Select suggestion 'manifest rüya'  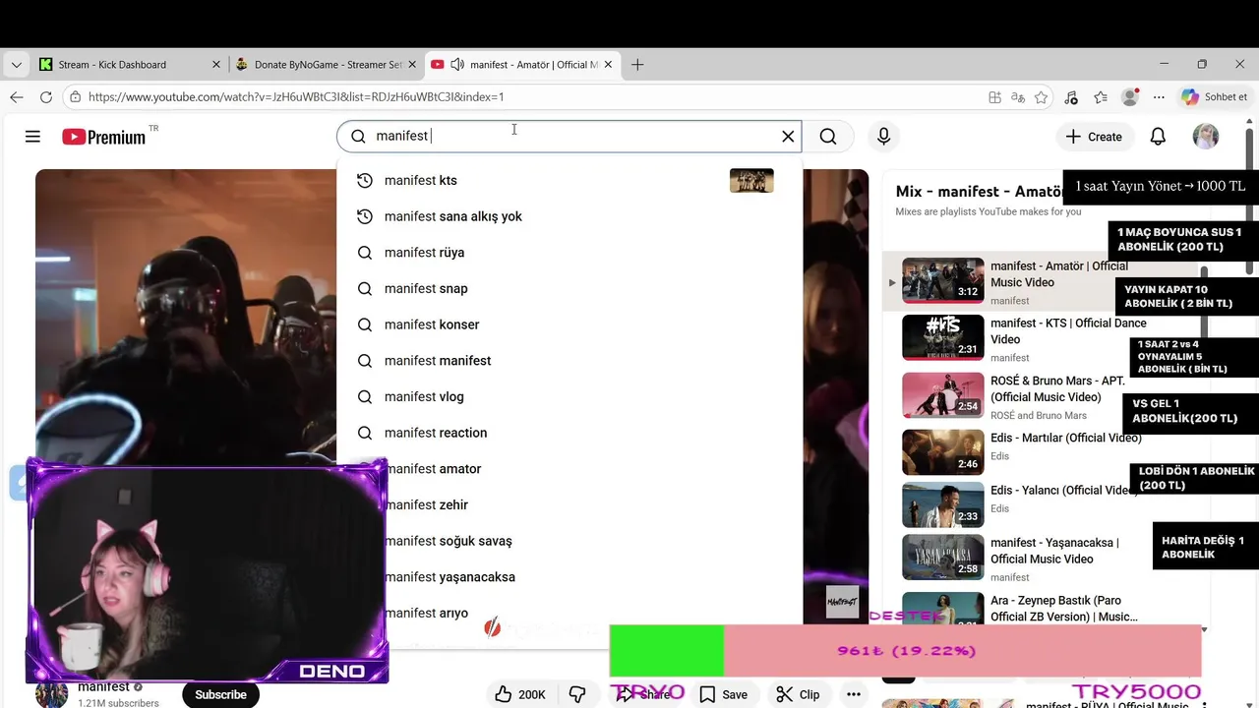tap(570, 253)
